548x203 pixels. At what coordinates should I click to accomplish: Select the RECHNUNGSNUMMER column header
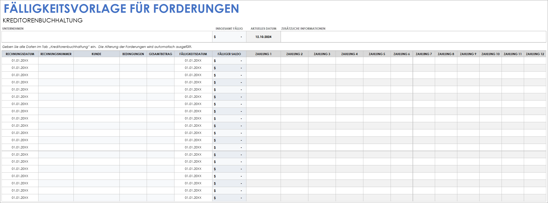(x=56, y=54)
